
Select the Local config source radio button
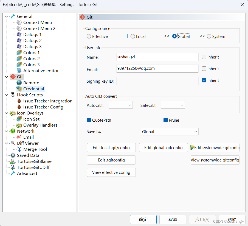[133, 36]
